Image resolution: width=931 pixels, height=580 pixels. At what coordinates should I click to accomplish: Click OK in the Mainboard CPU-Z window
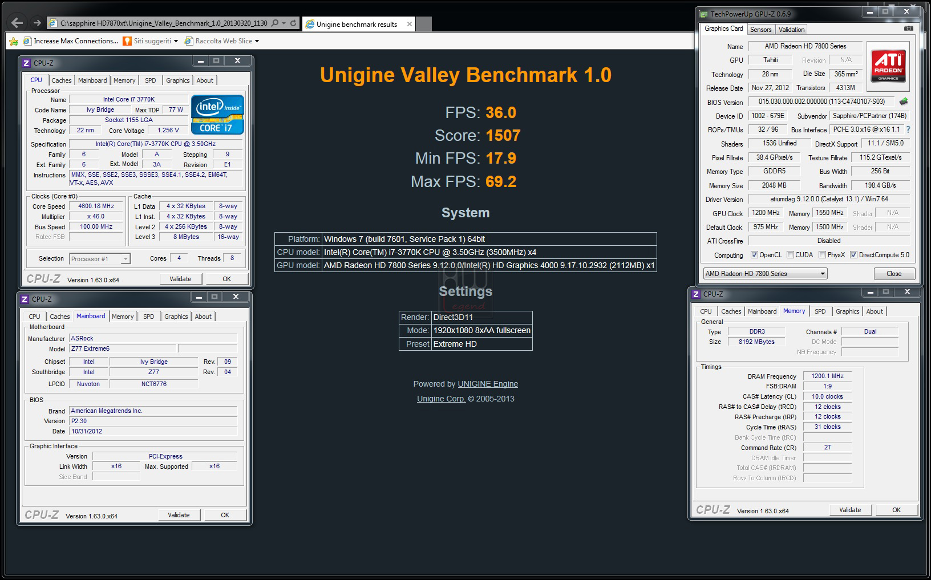coord(225,515)
